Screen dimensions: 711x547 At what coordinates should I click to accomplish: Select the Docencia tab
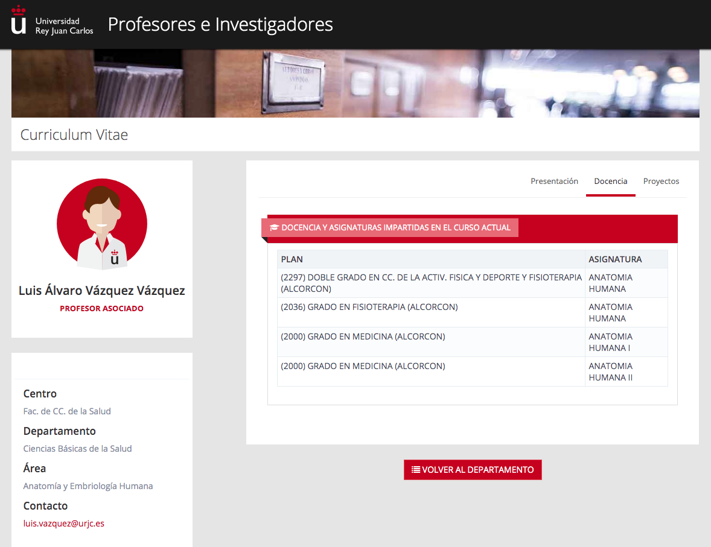[610, 182]
